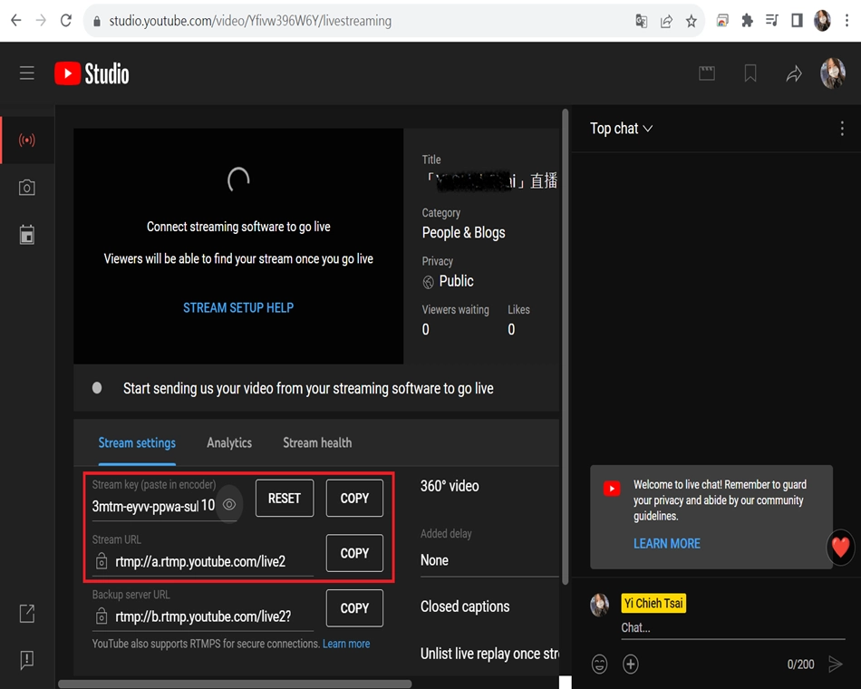The width and height of the screenshot is (861, 689).
Task: Click the stream preview loading spinner
Action: click(238, 180)
